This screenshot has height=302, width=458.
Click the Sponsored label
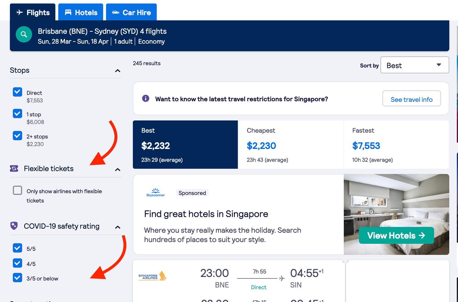click(x=192, y=193)
